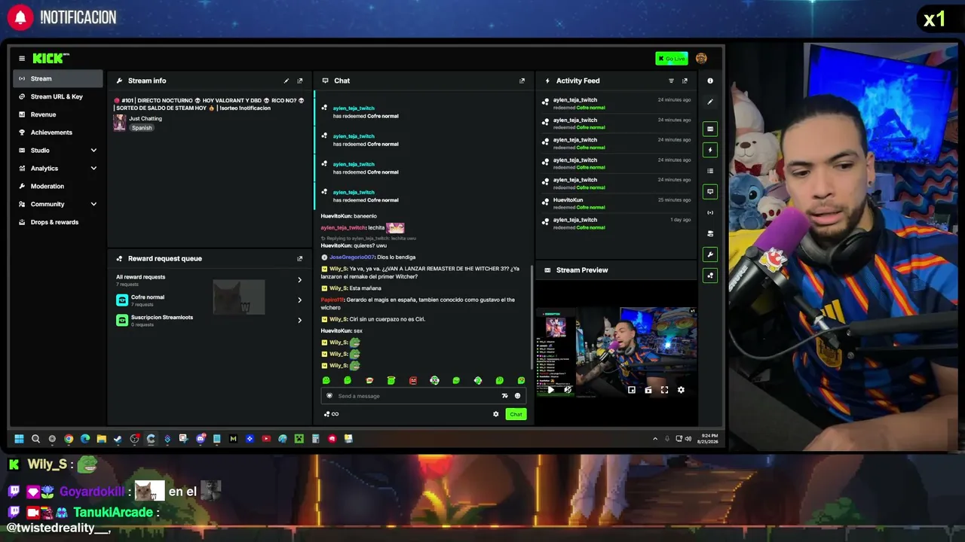The width and height of the screenshot is (965, 542).
Task: Open HuevitoKun's entry in Activity Feed
Action: coord(617,203)
